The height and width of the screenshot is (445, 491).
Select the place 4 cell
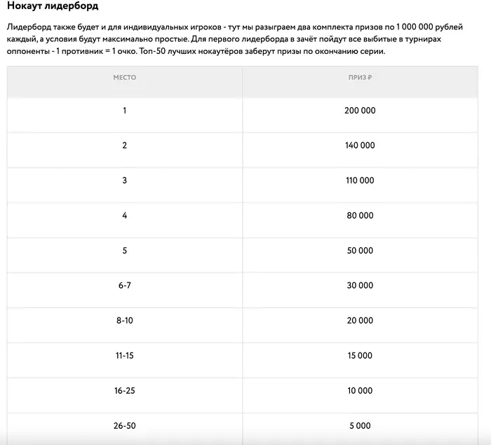point(125,216)
